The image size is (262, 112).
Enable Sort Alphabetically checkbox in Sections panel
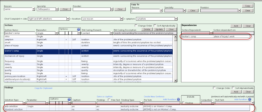155,26
